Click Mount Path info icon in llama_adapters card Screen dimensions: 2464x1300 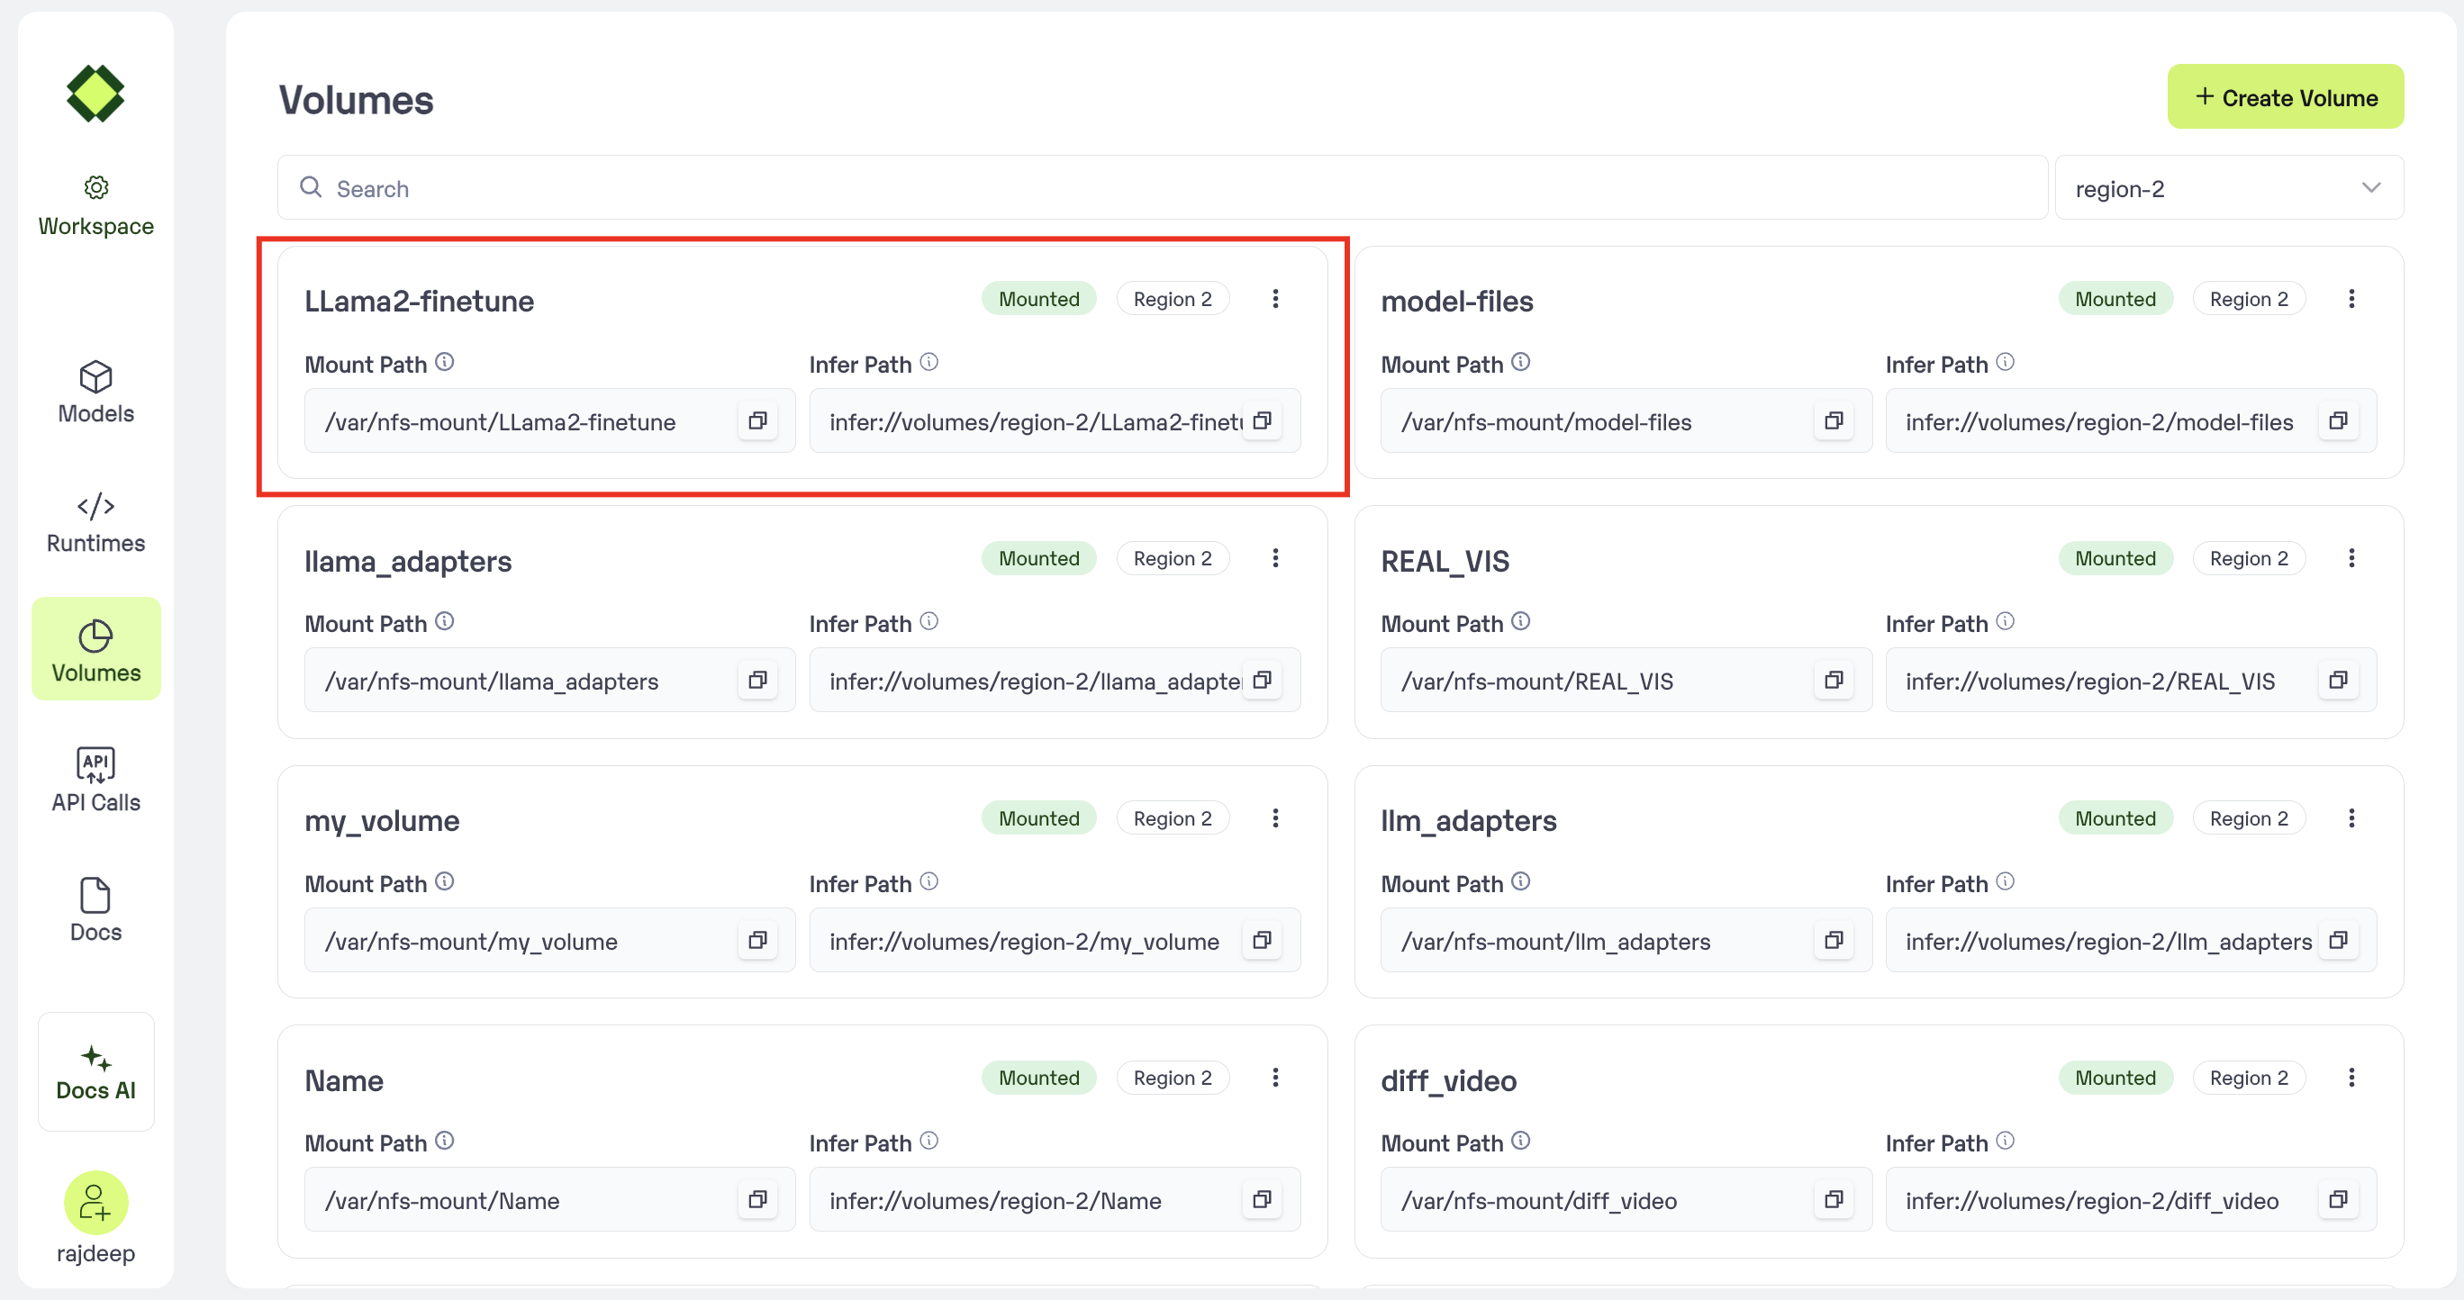pyautogui.click(x=445, y=621)
